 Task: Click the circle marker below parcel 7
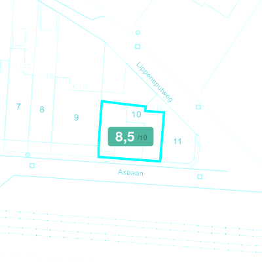click(x=28, y=155)
